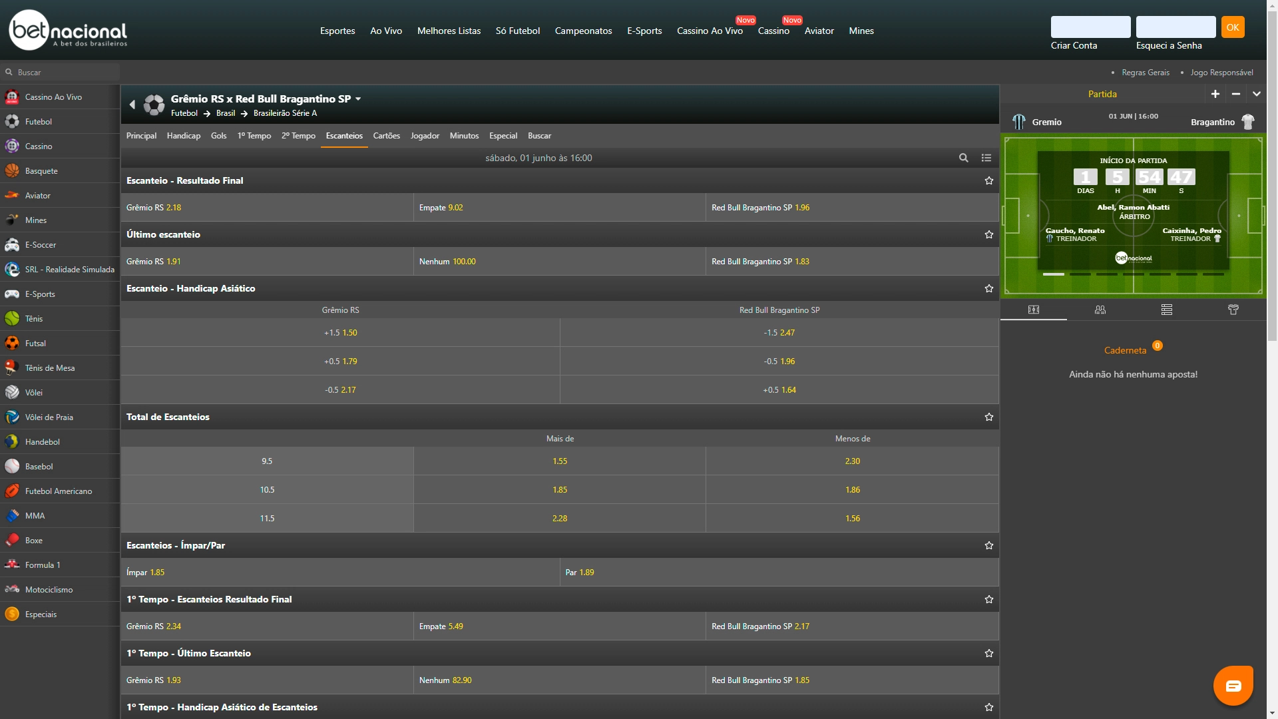Click the Buscar search field in sidebar
This screenshot has width=1278, height=719.
point(60,72)
